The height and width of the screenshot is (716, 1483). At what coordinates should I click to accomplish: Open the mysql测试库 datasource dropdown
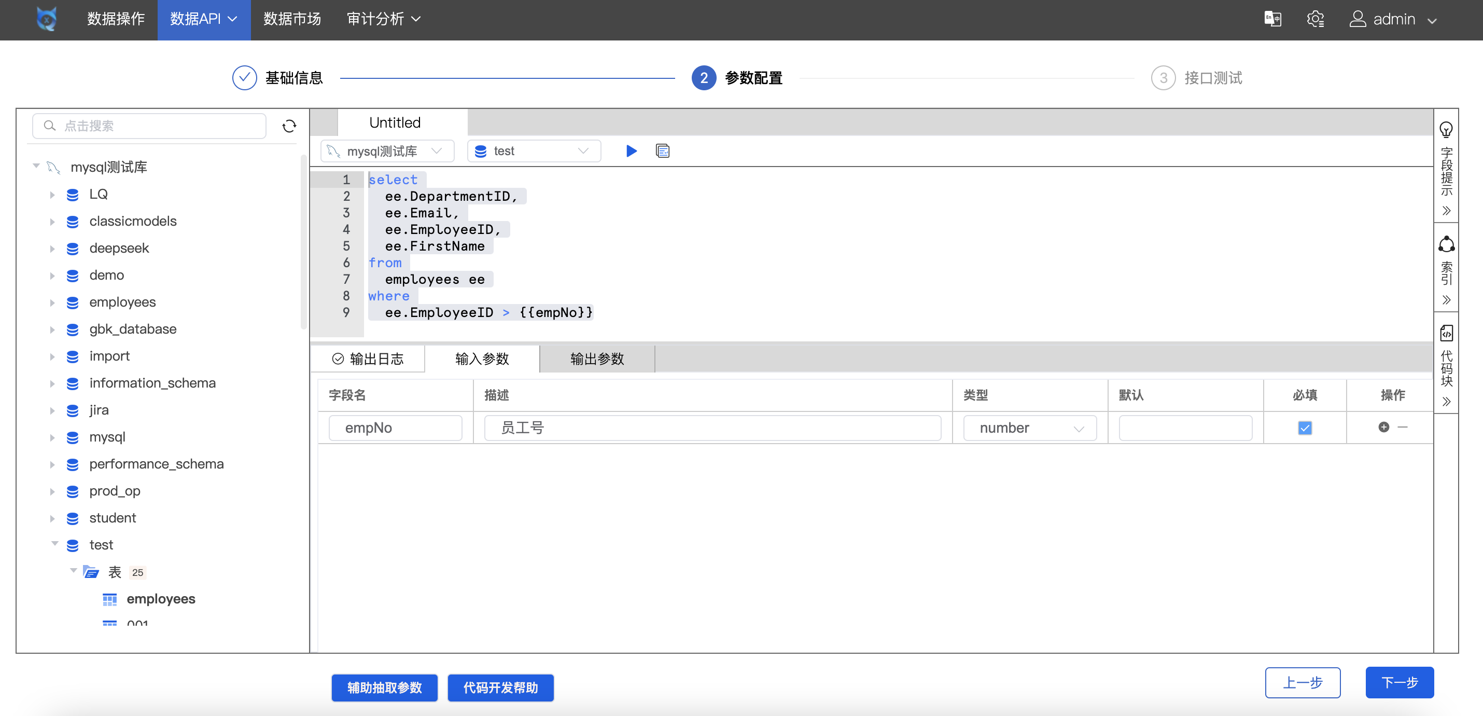pos(387,151)
